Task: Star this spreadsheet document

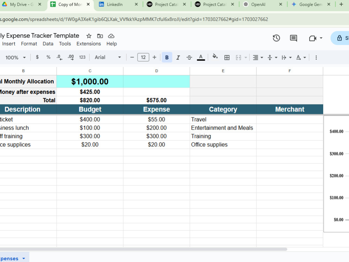Action: pos(89,36)
